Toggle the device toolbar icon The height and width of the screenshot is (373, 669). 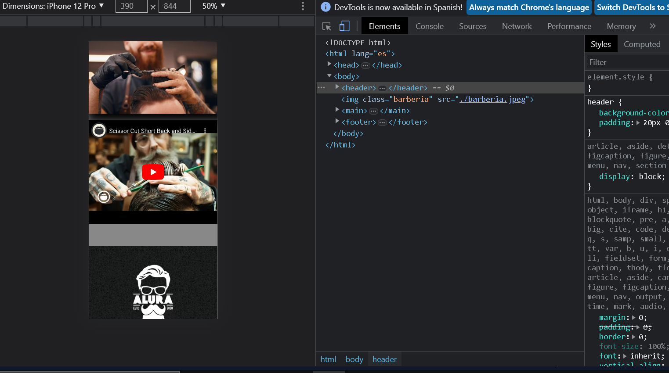(x=344, y=26)
